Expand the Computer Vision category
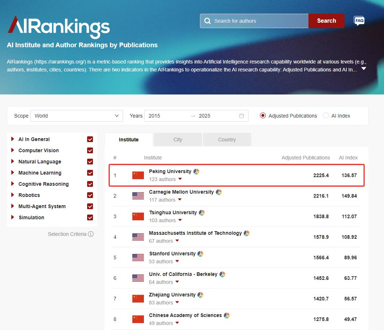 [x=13, y=150]
